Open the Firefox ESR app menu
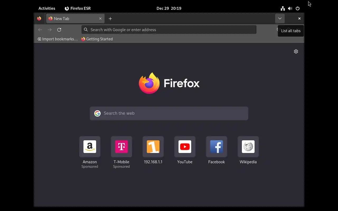This screenshot has width=338, height=211. 78,8
